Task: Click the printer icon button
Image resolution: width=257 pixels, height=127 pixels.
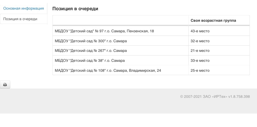Action: coord(5,85)
